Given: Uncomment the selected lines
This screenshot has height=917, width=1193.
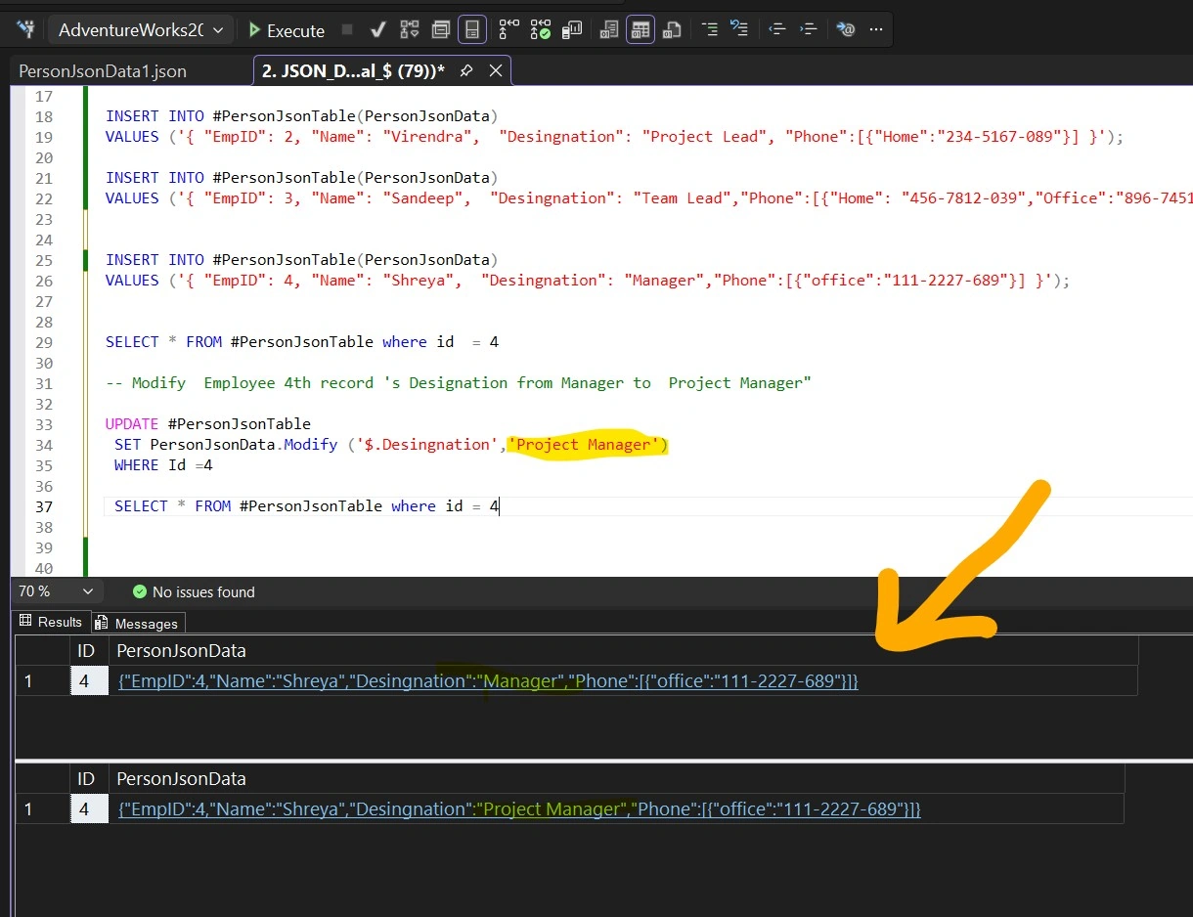Looking at the screenshot, I should point(740,30).
